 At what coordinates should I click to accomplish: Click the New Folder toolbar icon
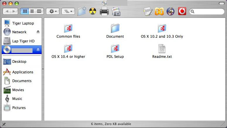click(82, 11)
